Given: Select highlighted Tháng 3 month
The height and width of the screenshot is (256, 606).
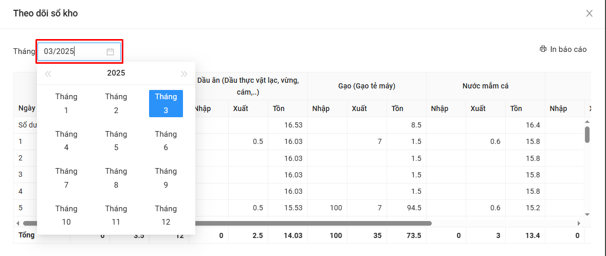Looking at the screenshot, I should click(166, 103).
